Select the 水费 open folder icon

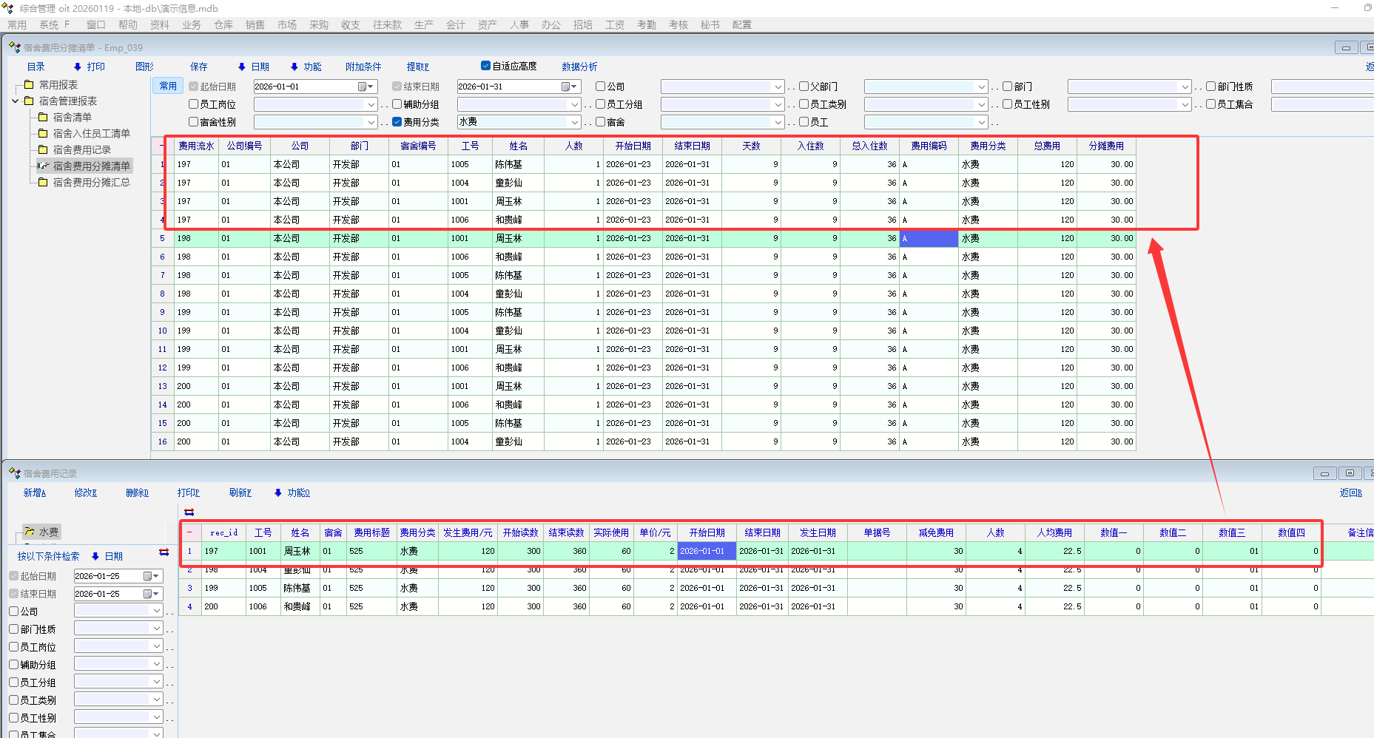click(x=30, y=532)
